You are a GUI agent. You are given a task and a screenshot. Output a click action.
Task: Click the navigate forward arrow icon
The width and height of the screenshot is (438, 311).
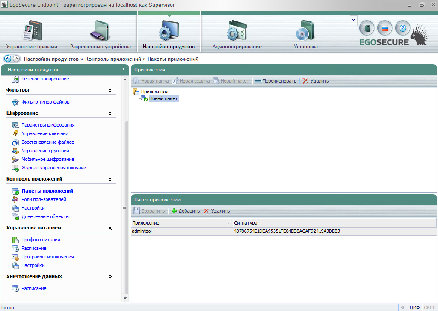(16, 59)
